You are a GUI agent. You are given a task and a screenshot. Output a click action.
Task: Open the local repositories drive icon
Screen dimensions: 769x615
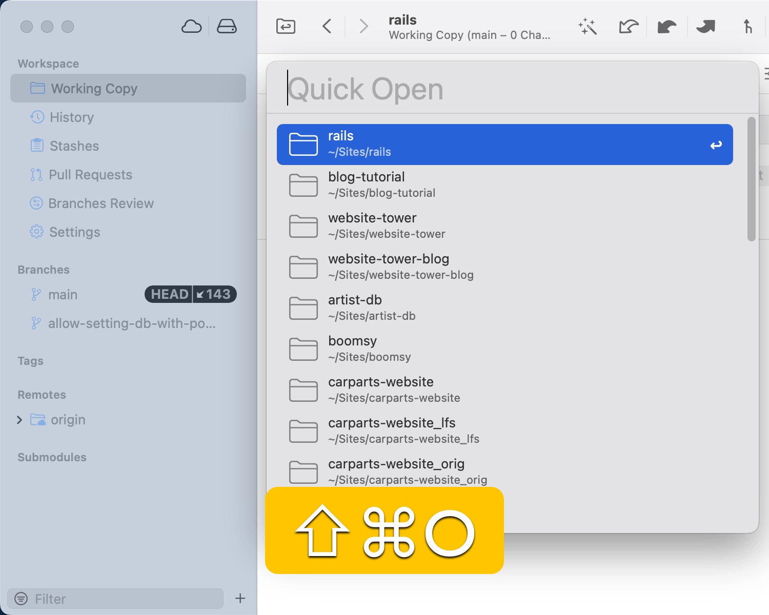tap(227, 26)
